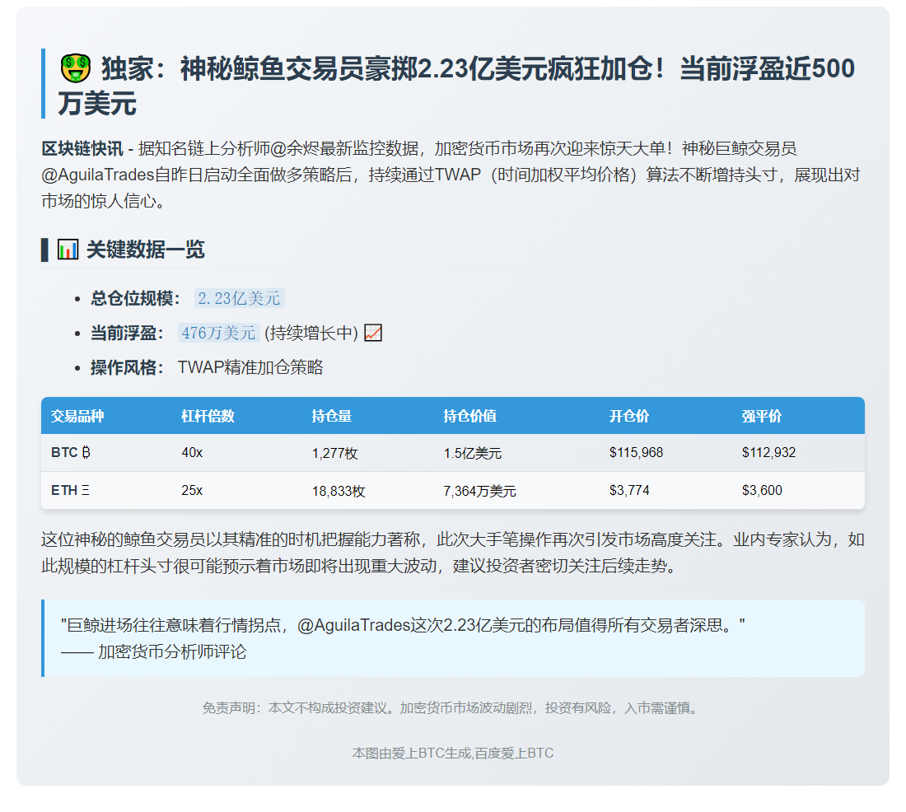The width and height of the screenshot is (906, 812).
Task: Expand the ETH table row details
Action: (453, 489)
